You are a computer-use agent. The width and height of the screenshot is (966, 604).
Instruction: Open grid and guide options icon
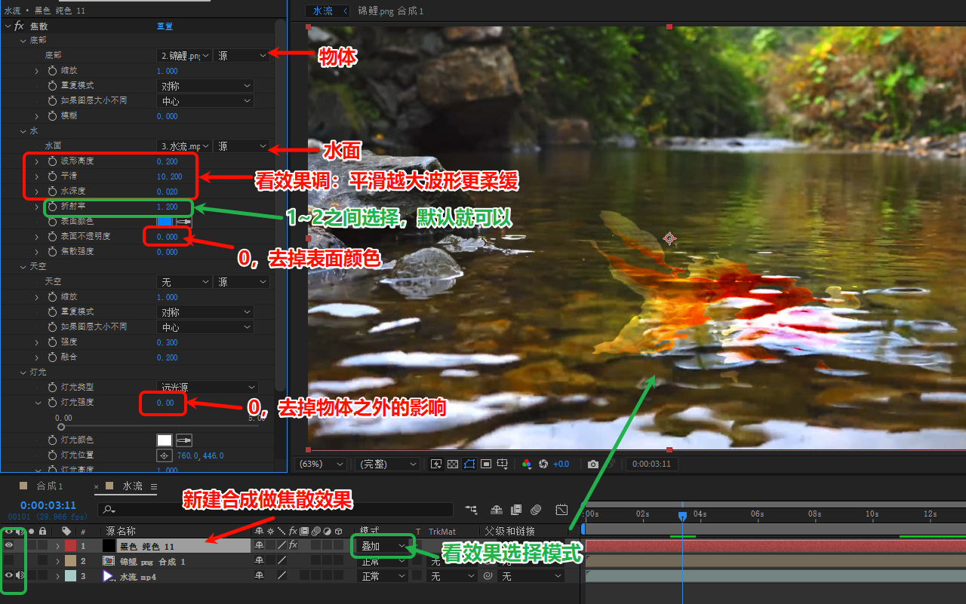coord(503,464)
